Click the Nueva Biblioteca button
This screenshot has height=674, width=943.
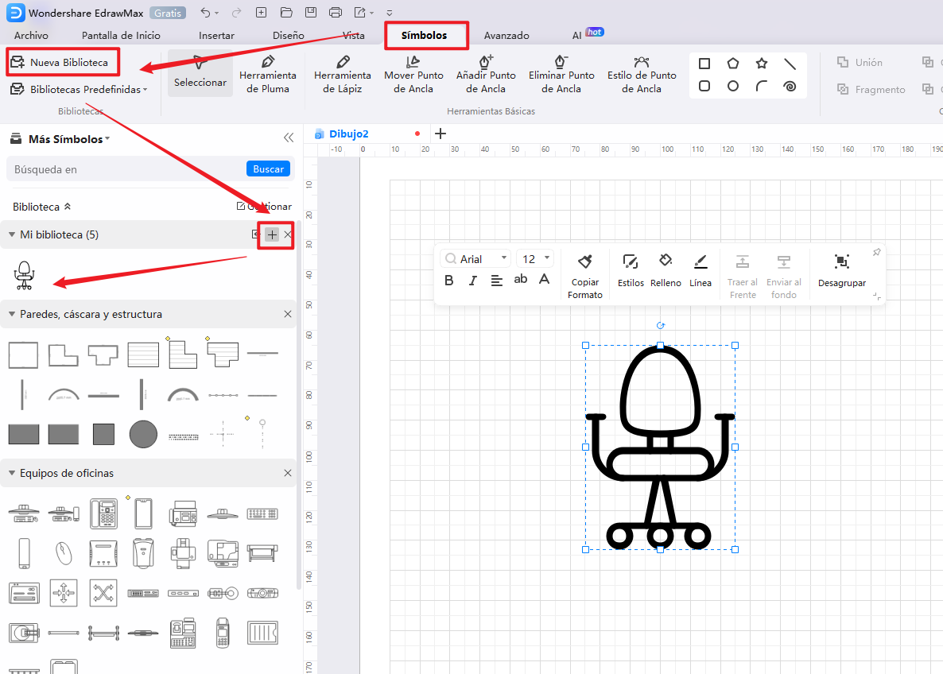point(62,62)
